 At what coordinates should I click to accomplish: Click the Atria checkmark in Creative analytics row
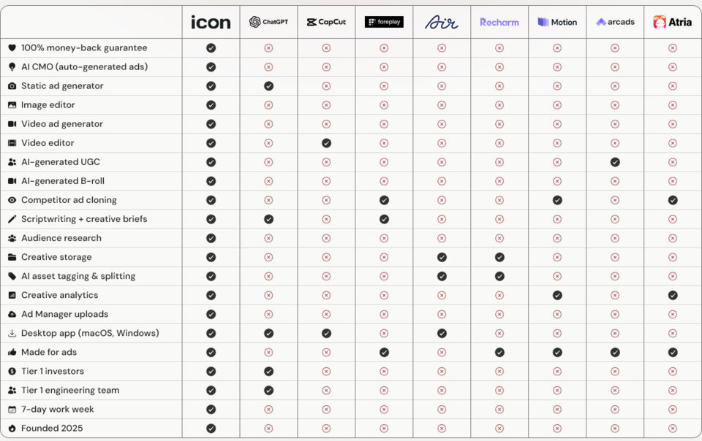click(x=673, y=296)
